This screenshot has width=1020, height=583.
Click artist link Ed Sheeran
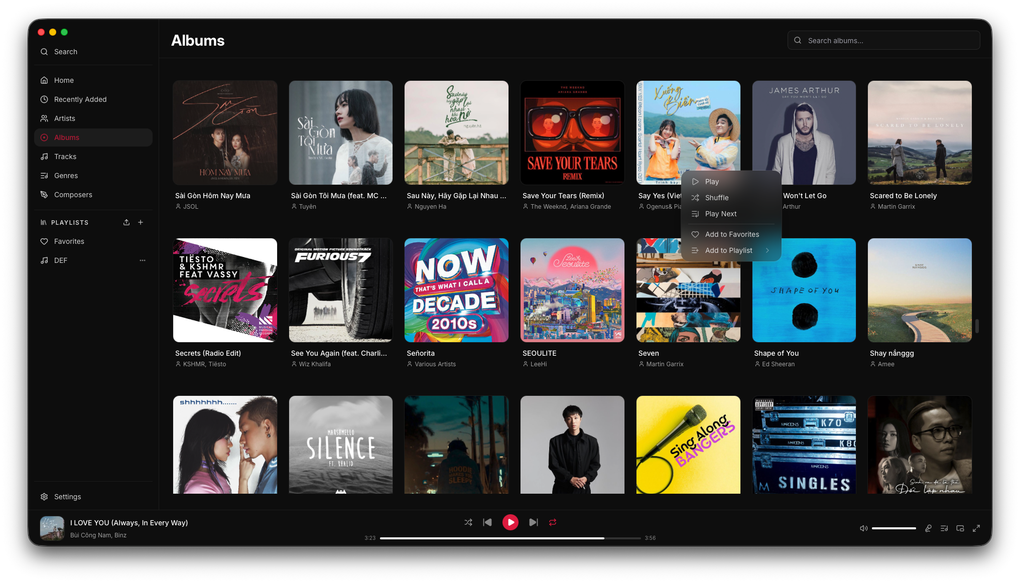point(778,364)
